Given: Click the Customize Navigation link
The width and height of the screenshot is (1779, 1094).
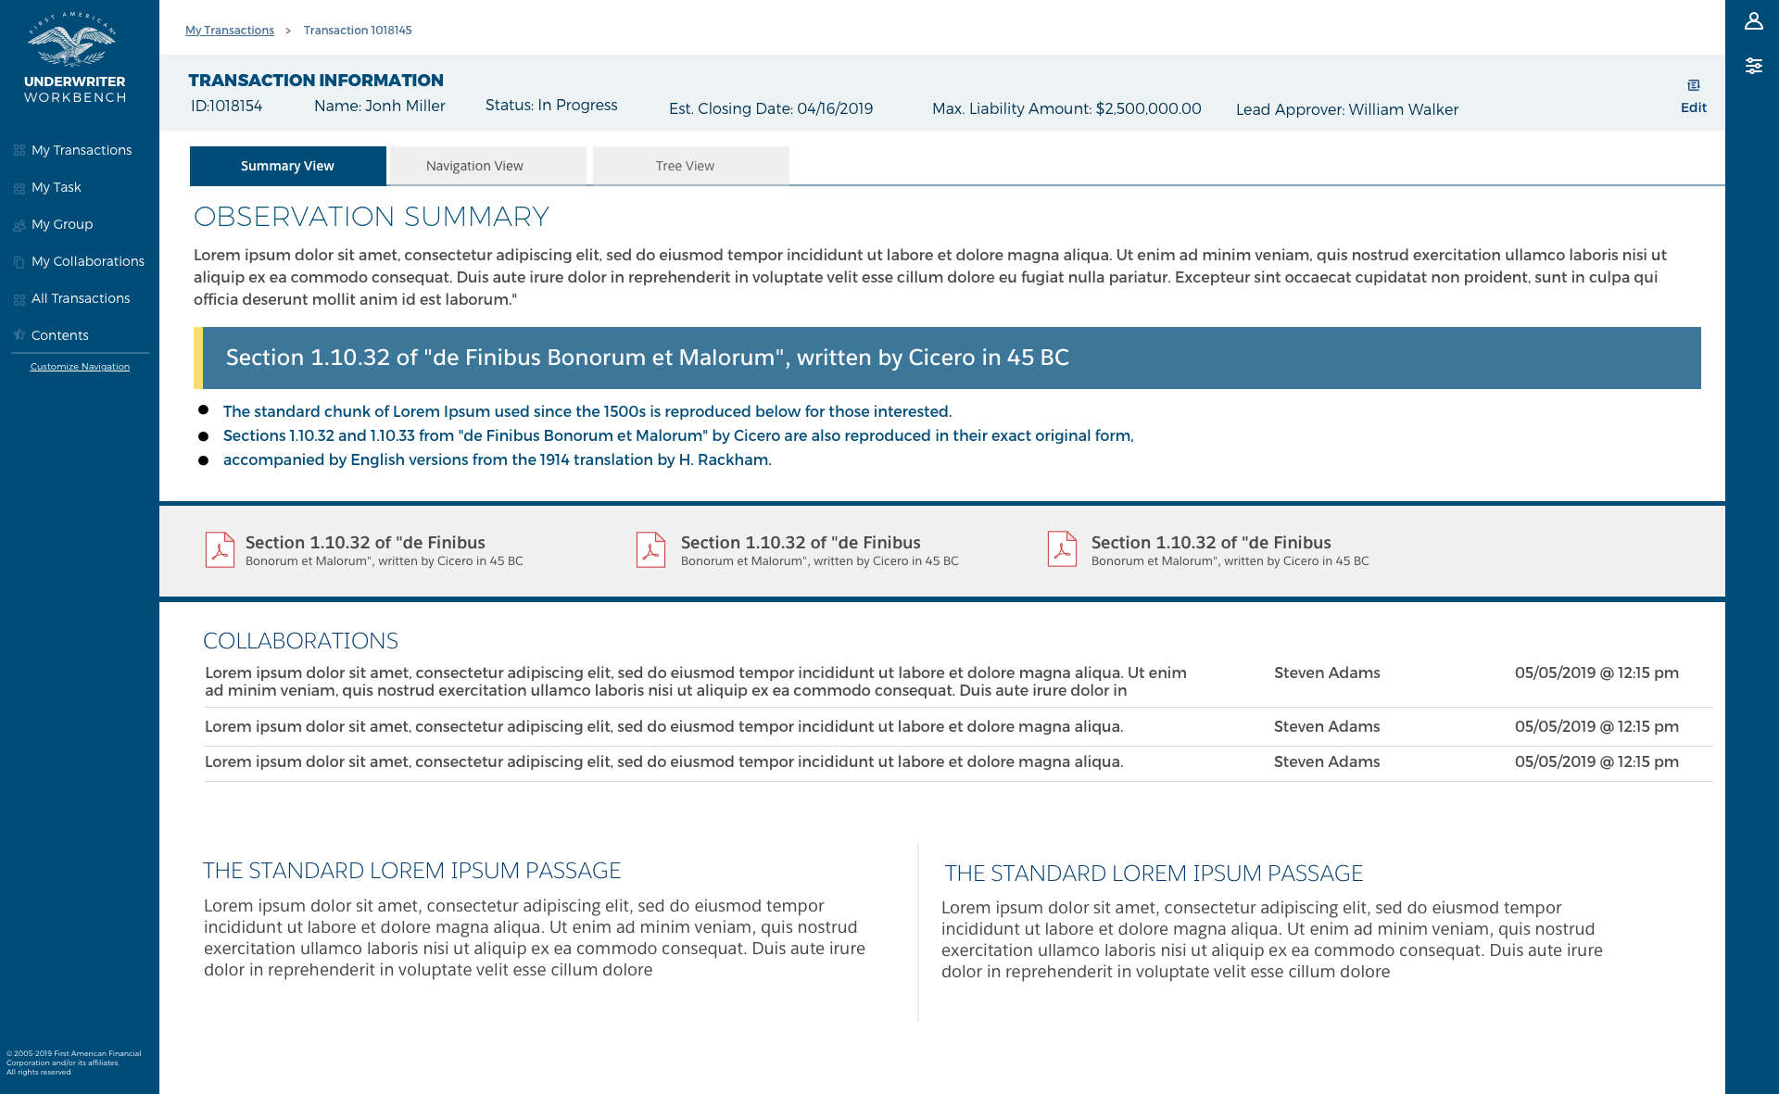Looking at the screenshot, I should [80, 367].
